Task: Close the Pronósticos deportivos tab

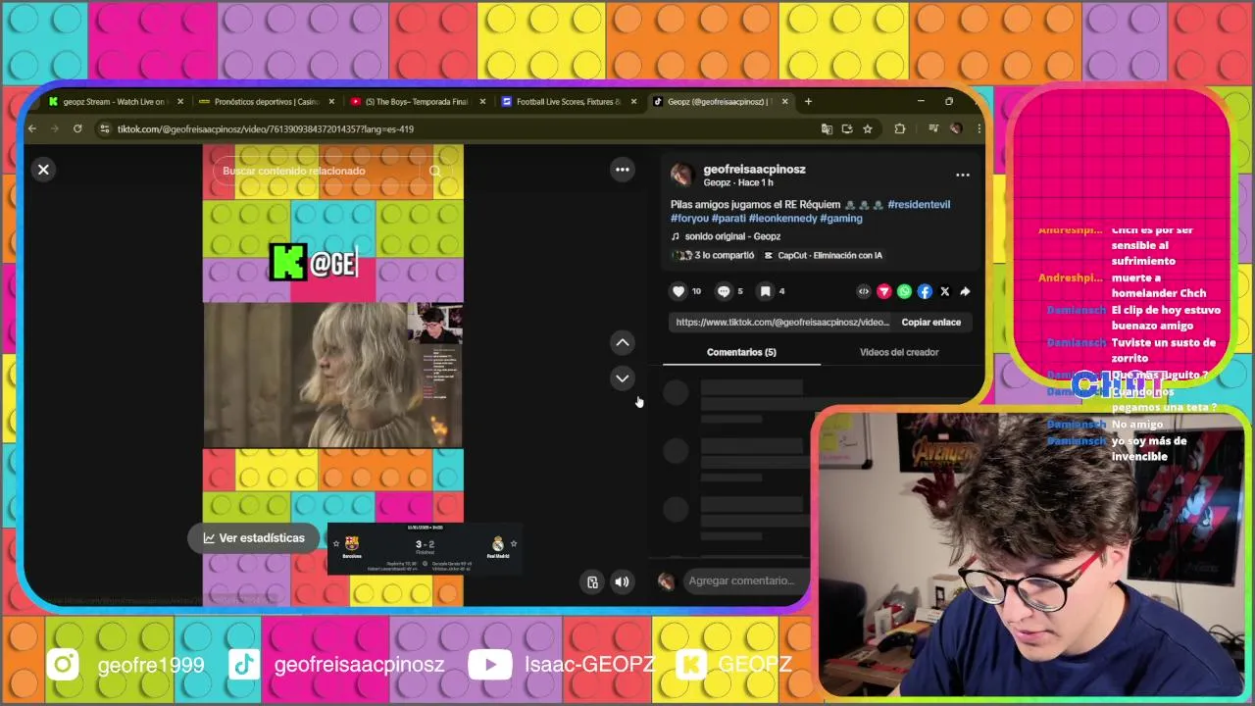Action: click(331, 101)
